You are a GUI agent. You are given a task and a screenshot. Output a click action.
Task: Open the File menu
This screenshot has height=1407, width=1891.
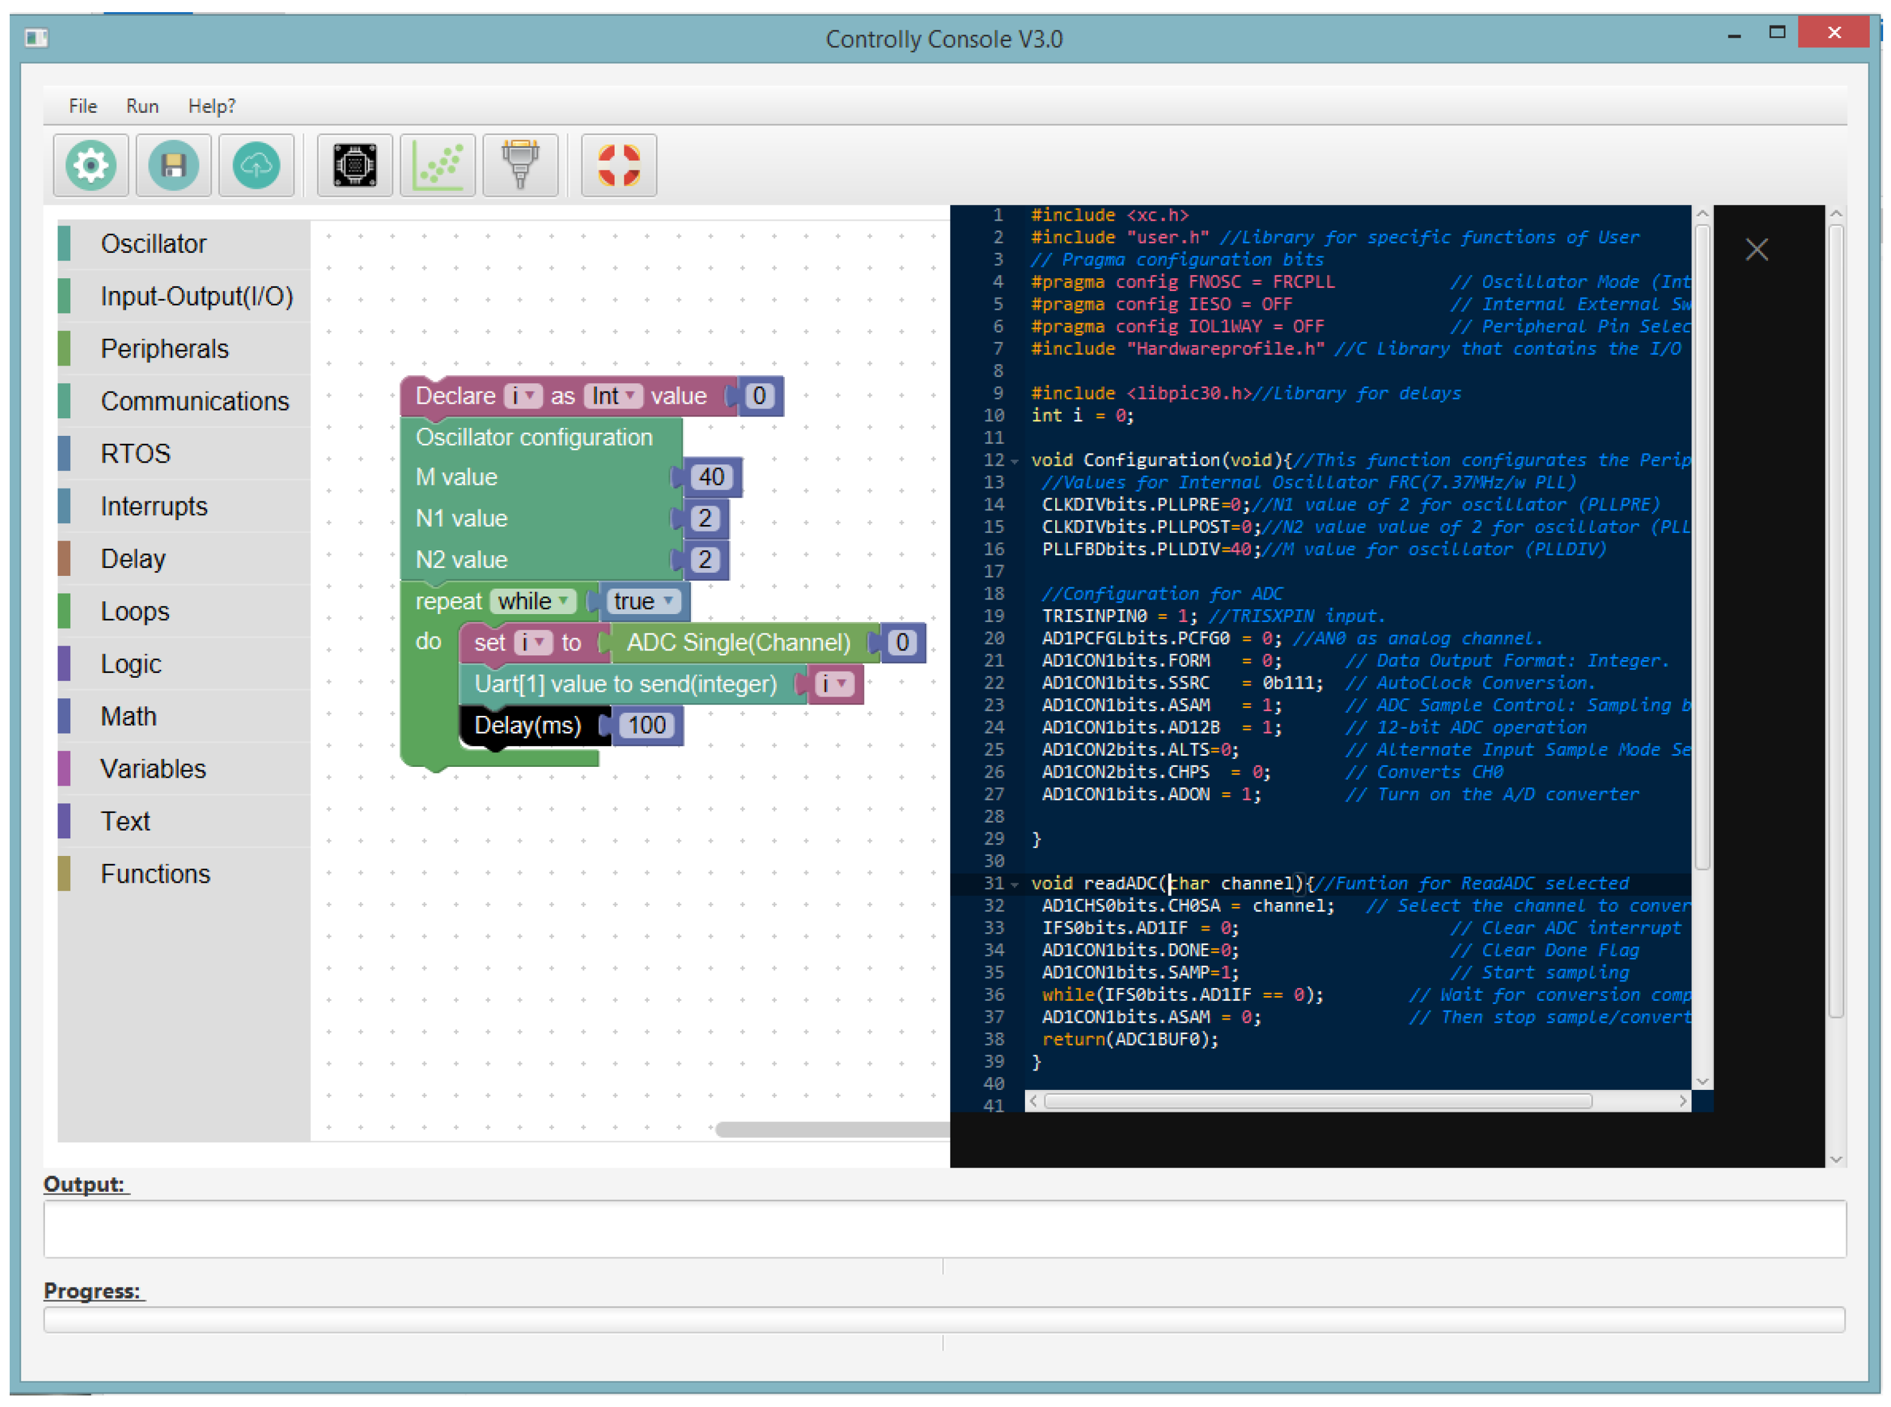click(82, 105)
